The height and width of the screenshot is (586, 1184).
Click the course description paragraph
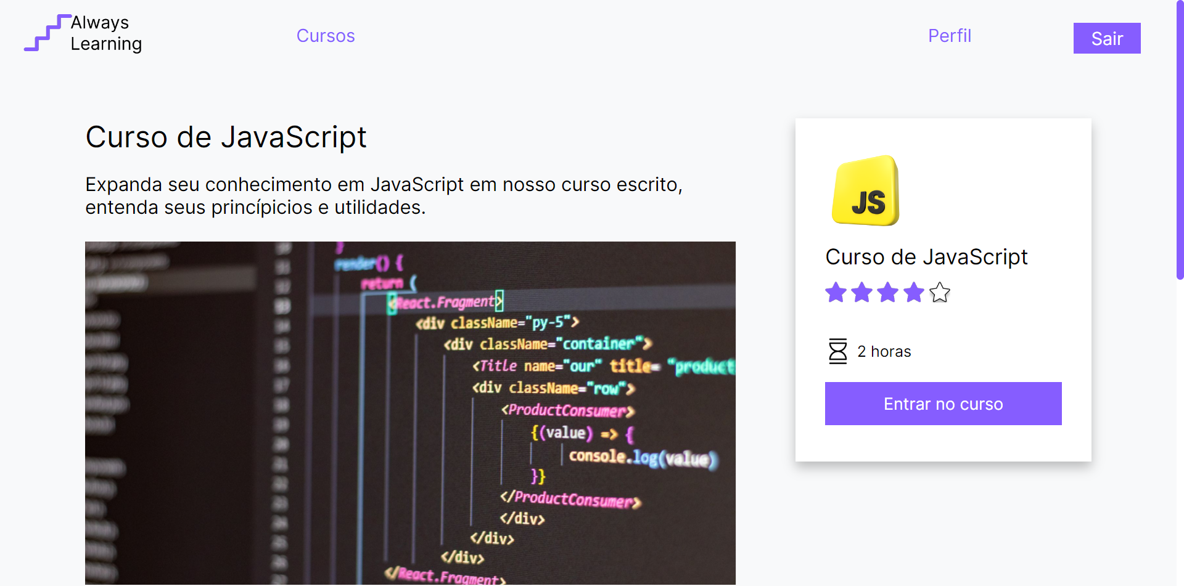(x=384, y=195)
